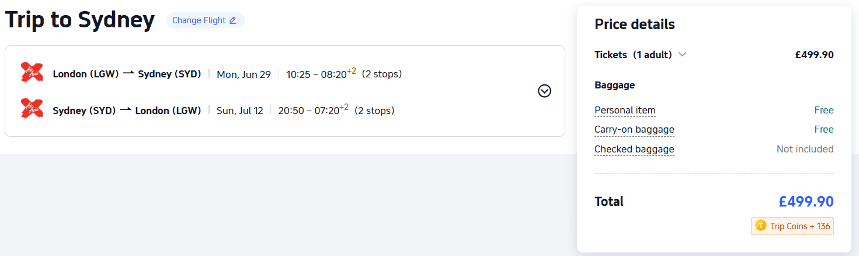Expand flight details with the circled chevron
This screenshot has width=859, height=256.
(544, 91)
